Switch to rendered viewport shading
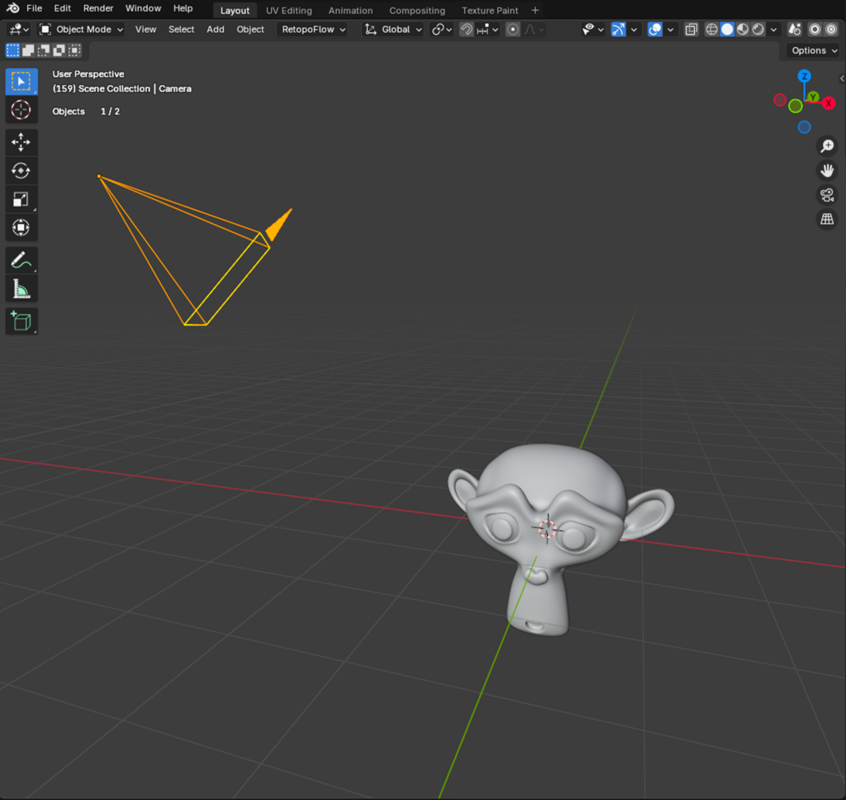Viewport: 846px width, 800px height. (758, 30)
